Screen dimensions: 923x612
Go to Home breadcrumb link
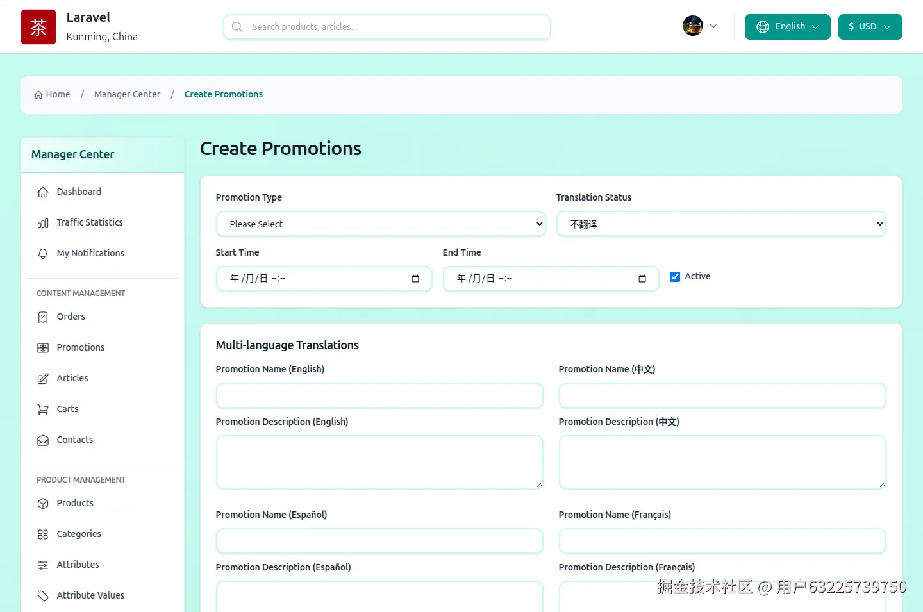52,94
